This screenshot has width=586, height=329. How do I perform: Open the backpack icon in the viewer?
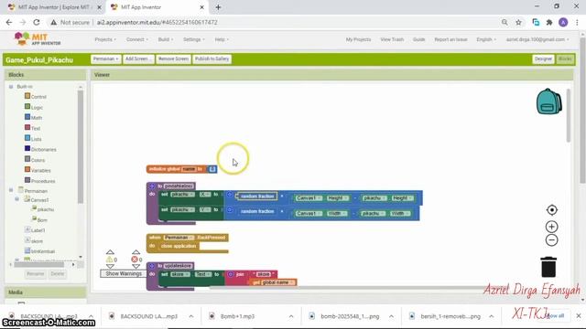(548, 101)
